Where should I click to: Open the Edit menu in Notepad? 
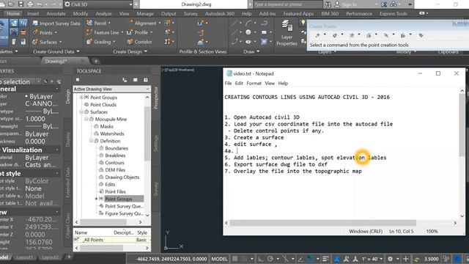coord(239,83)
